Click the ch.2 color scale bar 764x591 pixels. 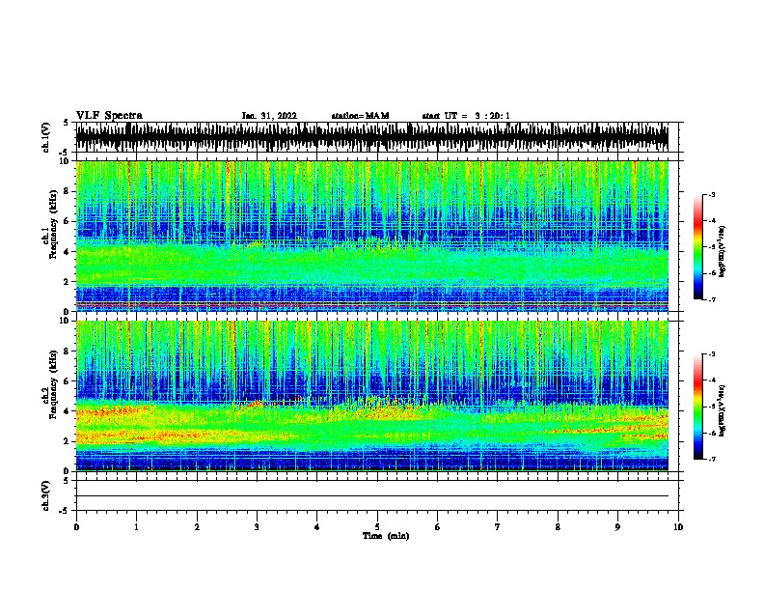point(697,407)
